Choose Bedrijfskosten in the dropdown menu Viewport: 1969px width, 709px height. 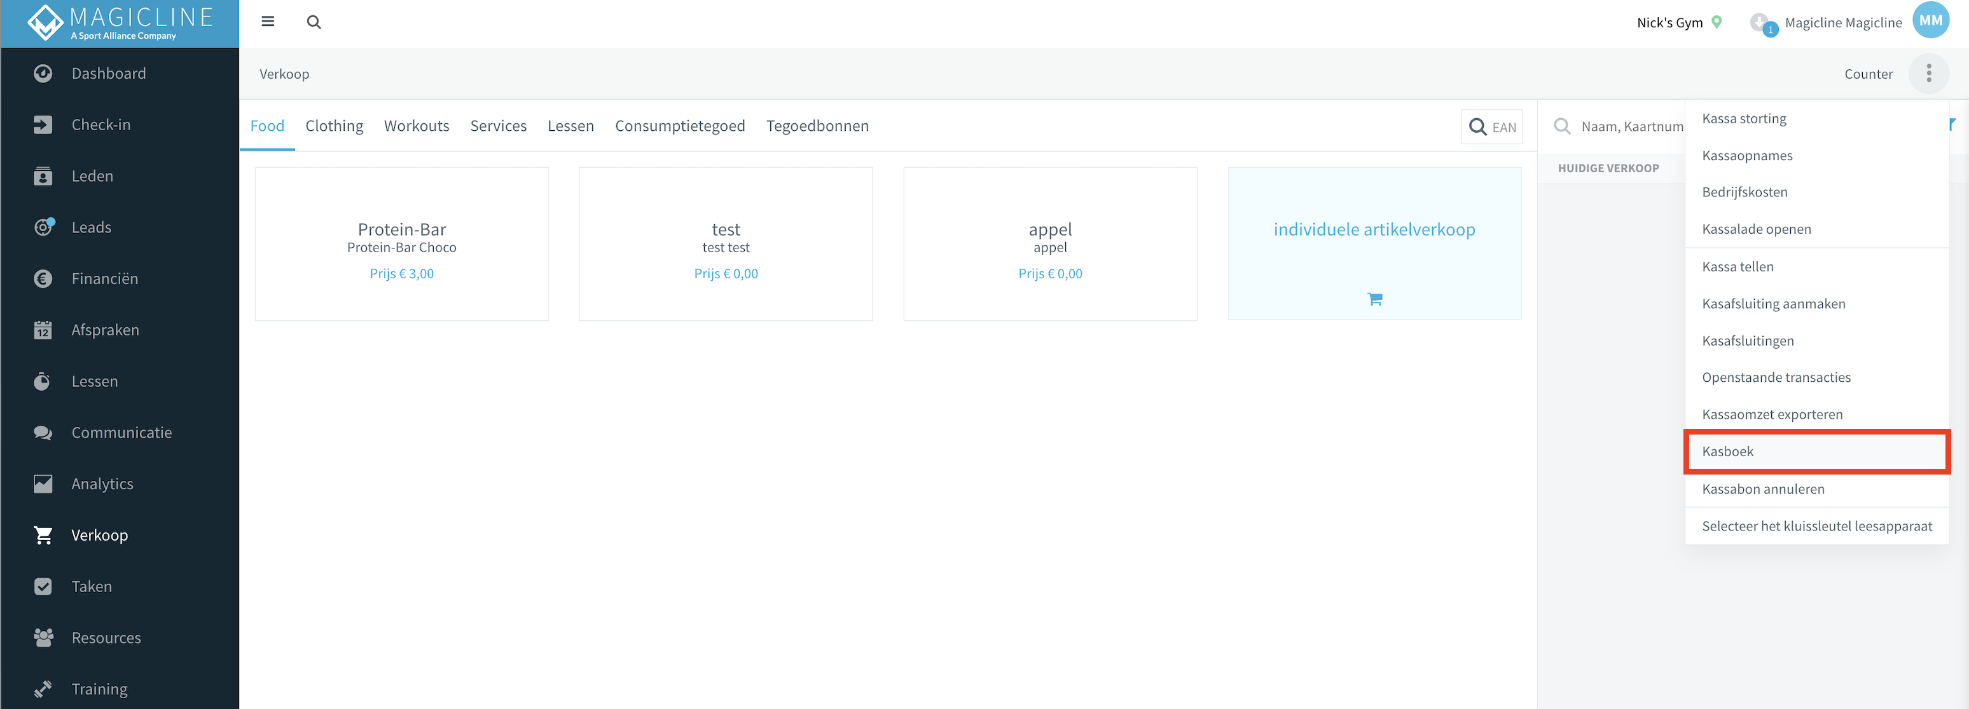pos(1816,192)
